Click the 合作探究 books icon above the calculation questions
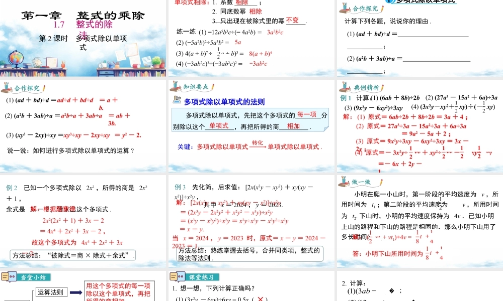 click(346, 8)
